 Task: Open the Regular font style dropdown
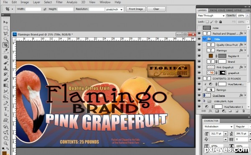(x=243, y=127)
